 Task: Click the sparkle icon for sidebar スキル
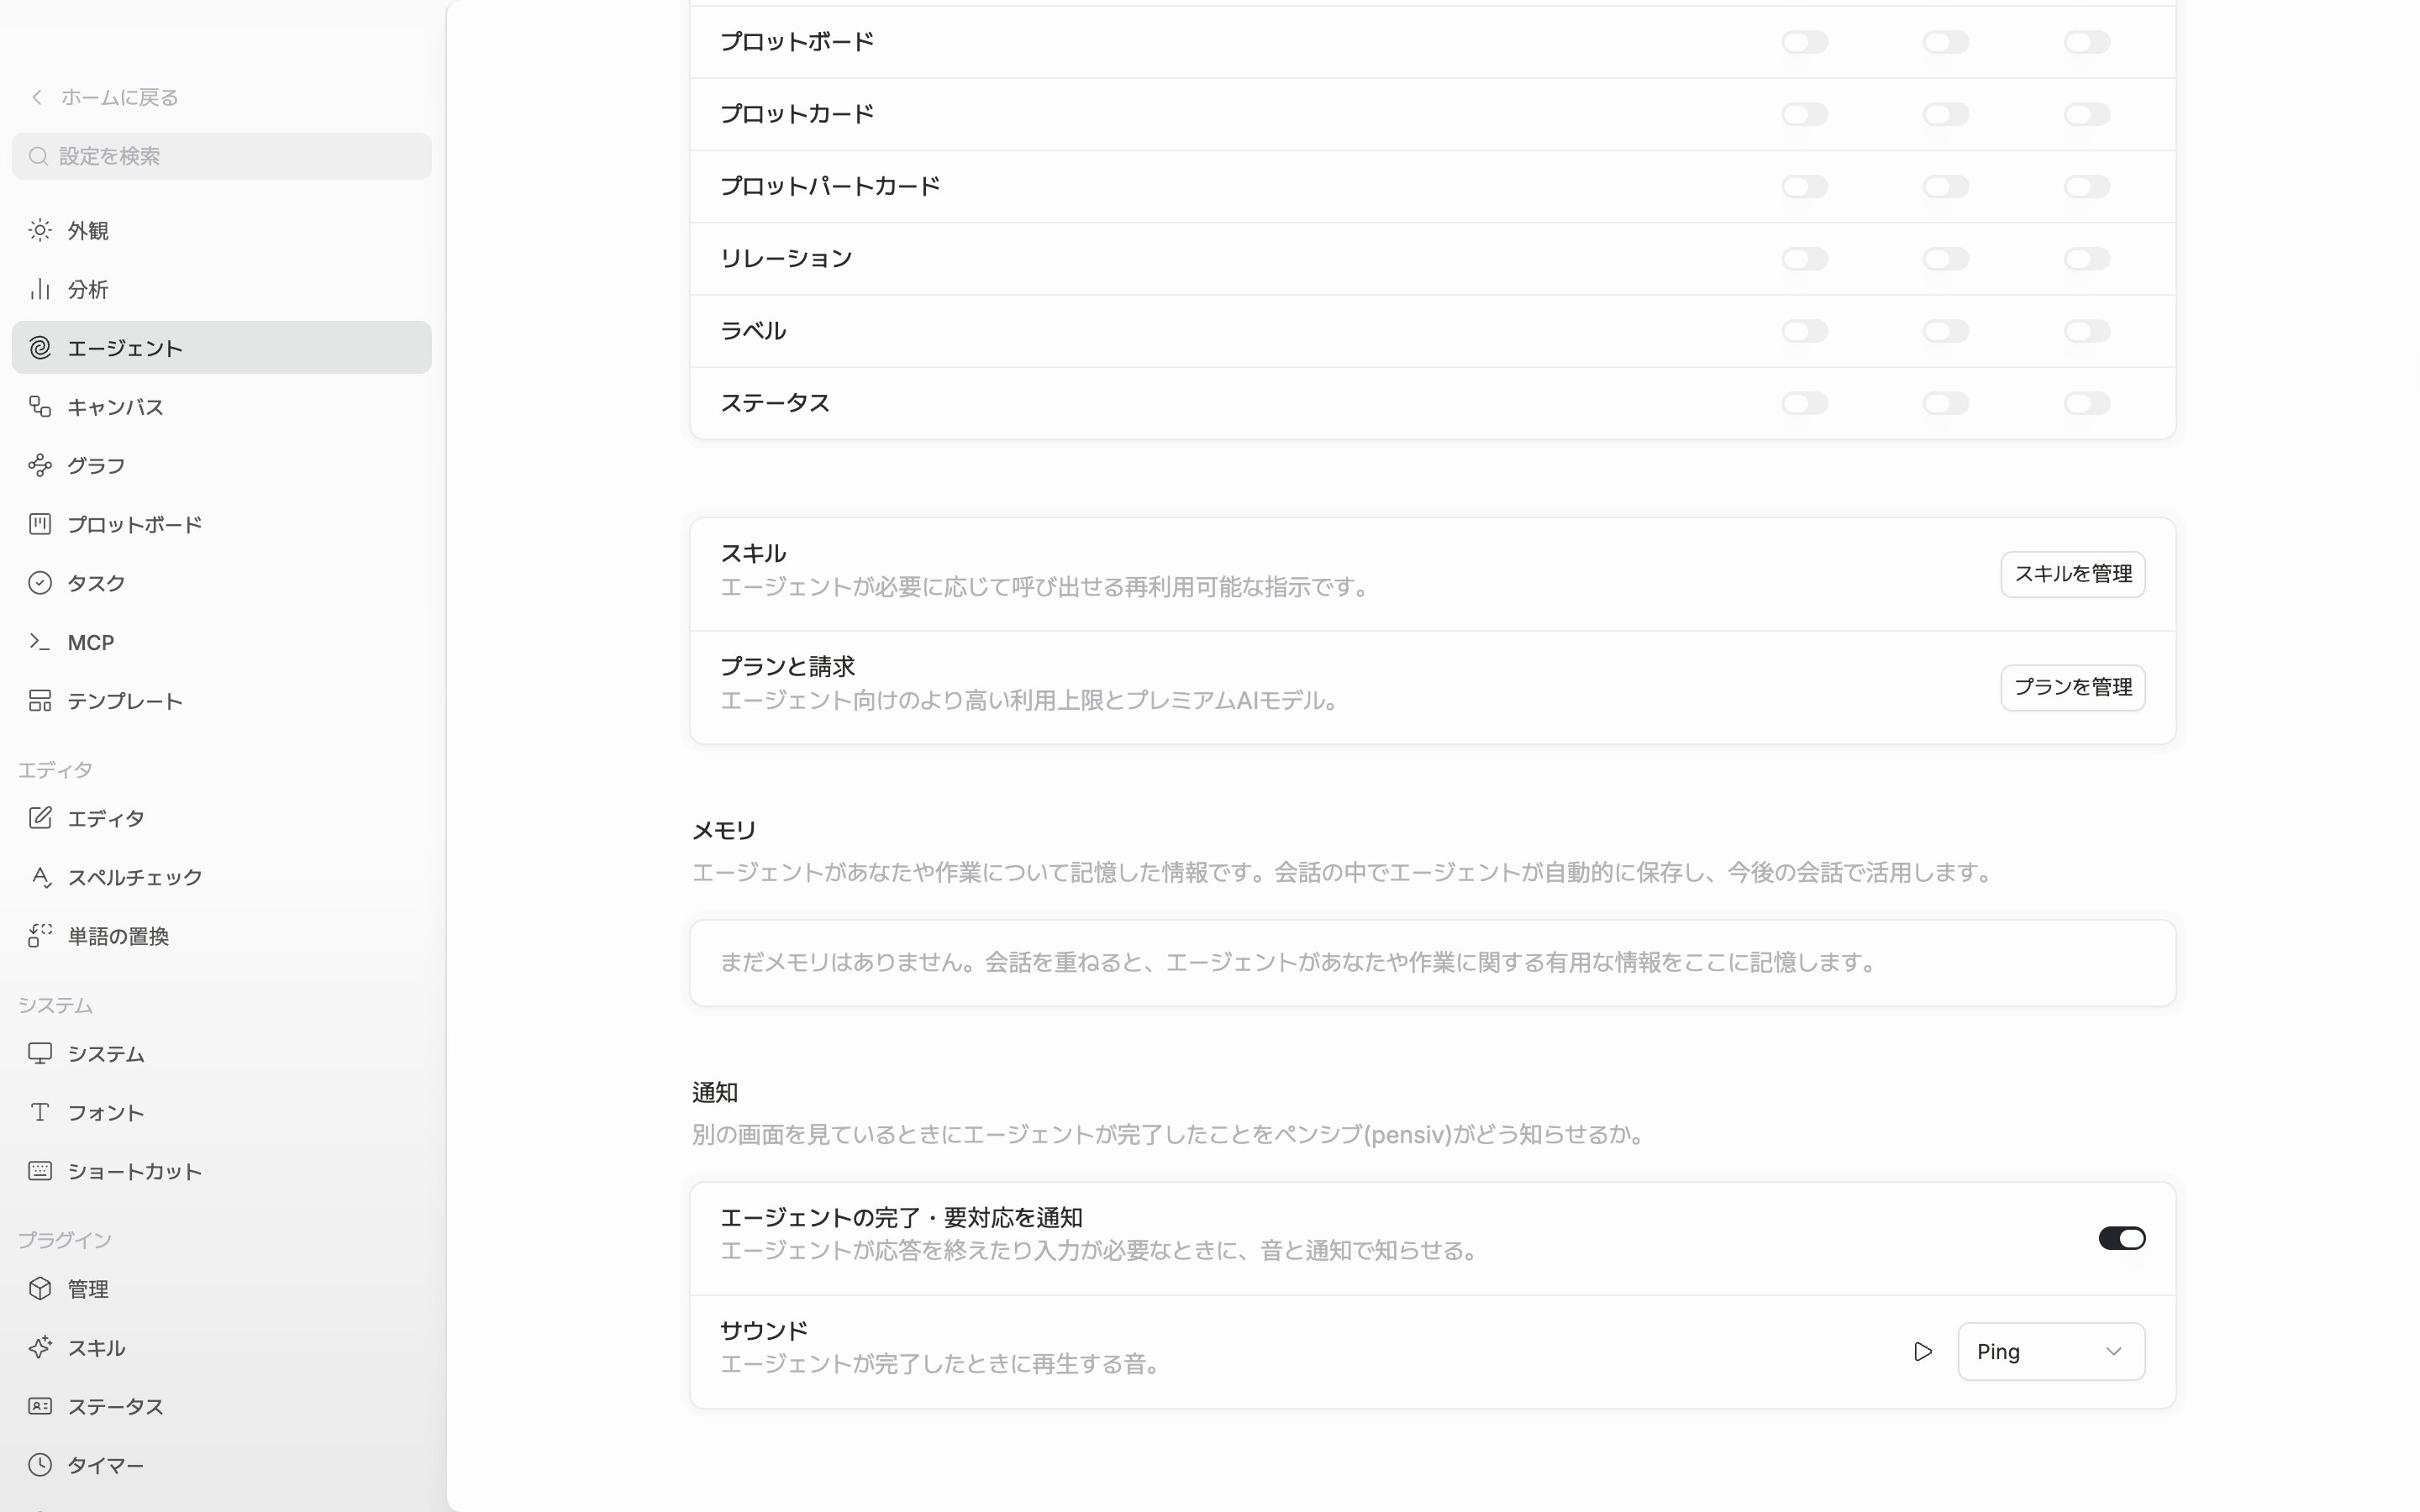(40, 1348)
